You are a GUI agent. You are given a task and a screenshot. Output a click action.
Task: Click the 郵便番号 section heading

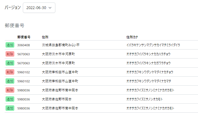click(15, 25)
